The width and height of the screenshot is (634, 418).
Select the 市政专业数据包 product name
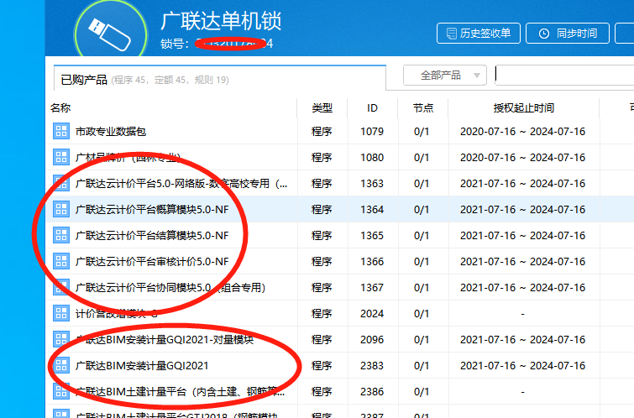[110, 132]
